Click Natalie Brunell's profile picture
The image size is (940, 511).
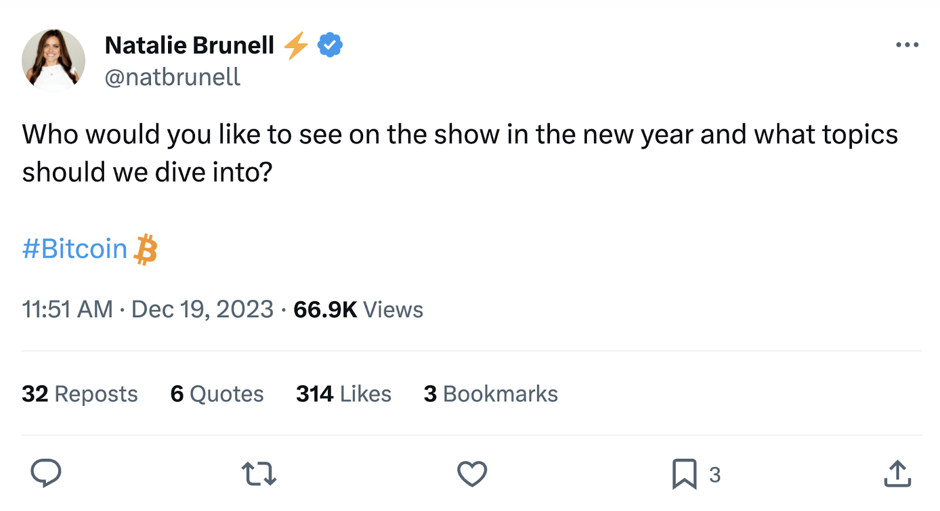click(x=53, y=59)
